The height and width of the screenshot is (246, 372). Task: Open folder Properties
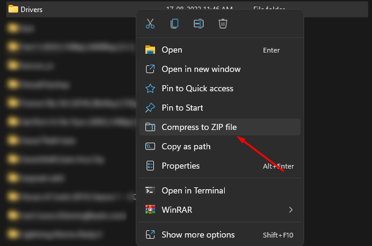181,166
